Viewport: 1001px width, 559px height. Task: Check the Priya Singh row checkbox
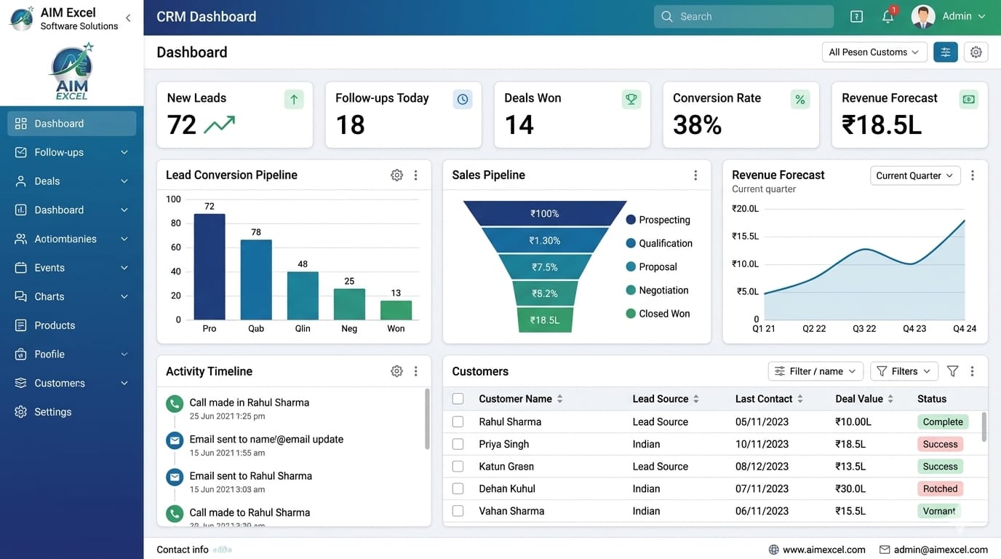(458, 444)
